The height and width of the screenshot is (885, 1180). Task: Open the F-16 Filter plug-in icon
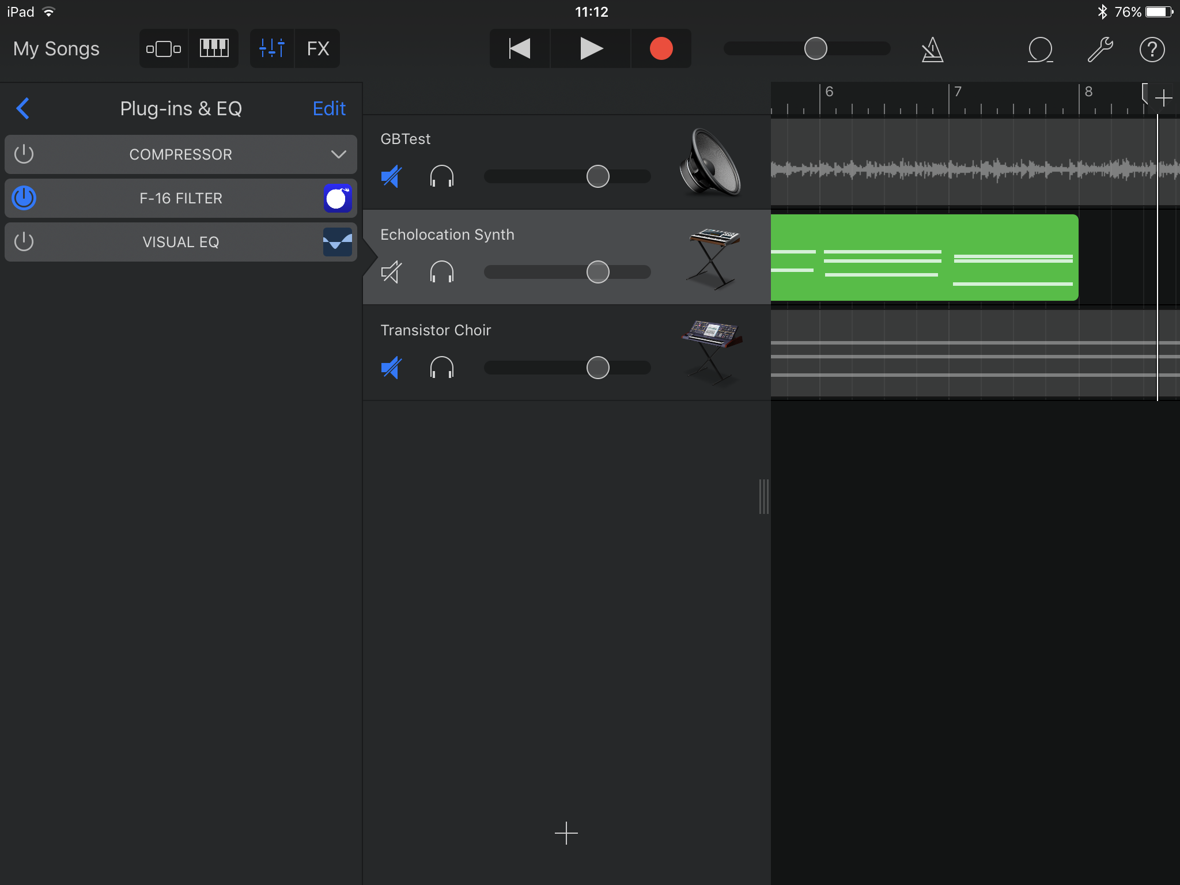(338, 198)
